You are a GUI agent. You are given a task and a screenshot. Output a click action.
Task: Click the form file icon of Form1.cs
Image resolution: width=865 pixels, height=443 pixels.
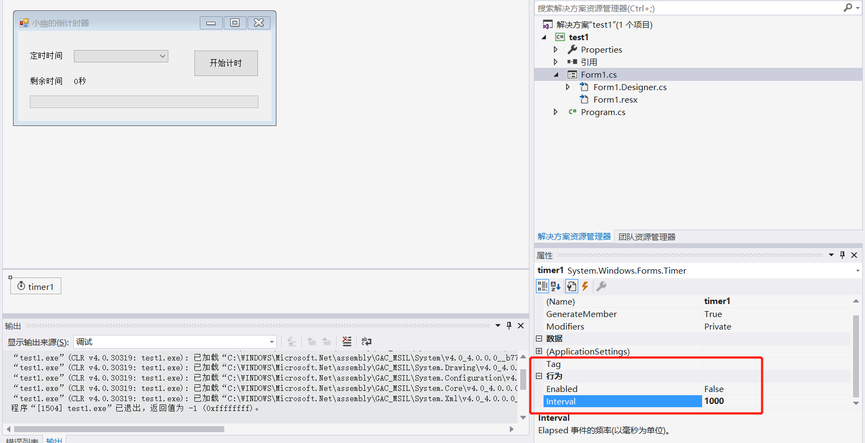(x=572, y=74)
